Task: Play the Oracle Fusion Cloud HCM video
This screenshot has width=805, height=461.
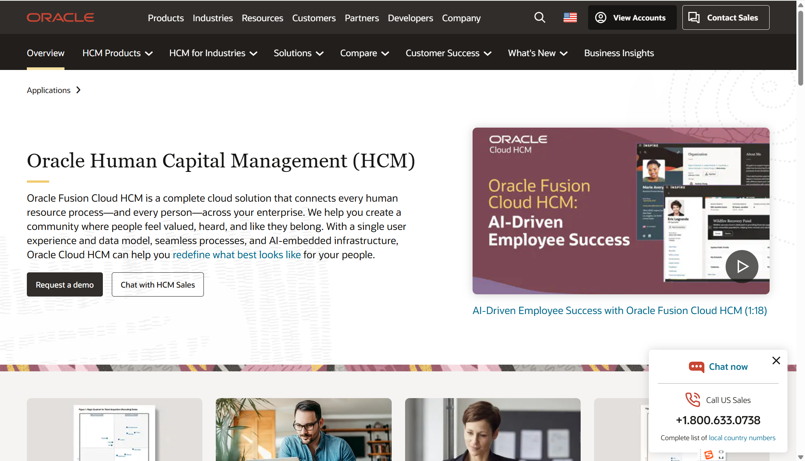Action: coord(741,266)
